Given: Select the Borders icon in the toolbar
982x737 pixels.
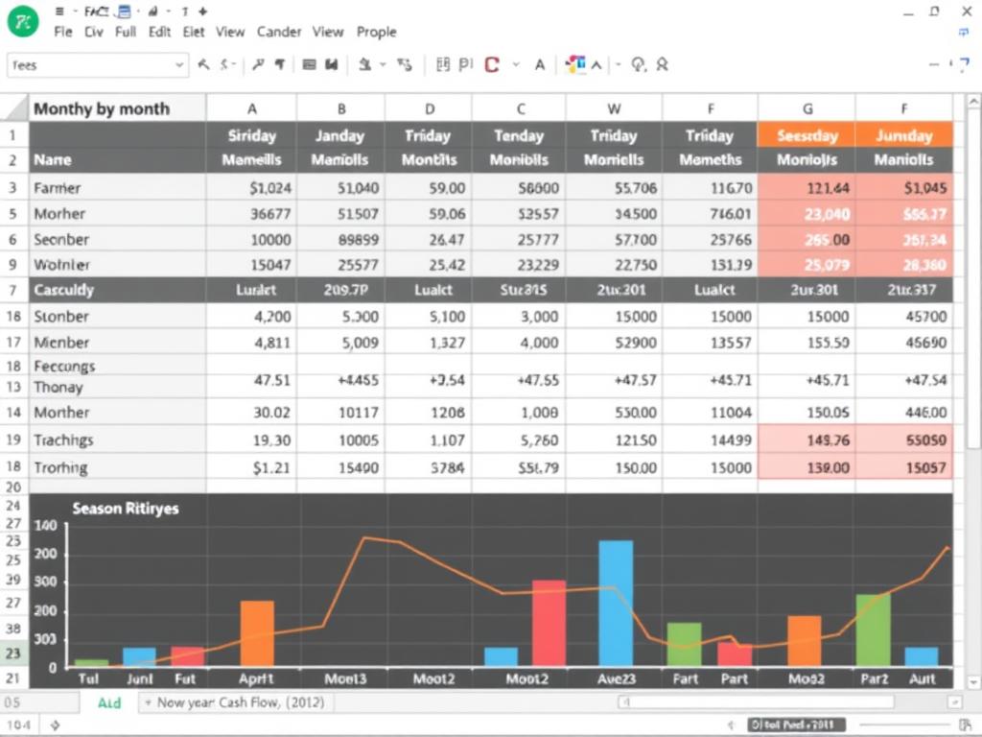Looking at the screenshot, I should pos(309,64).
